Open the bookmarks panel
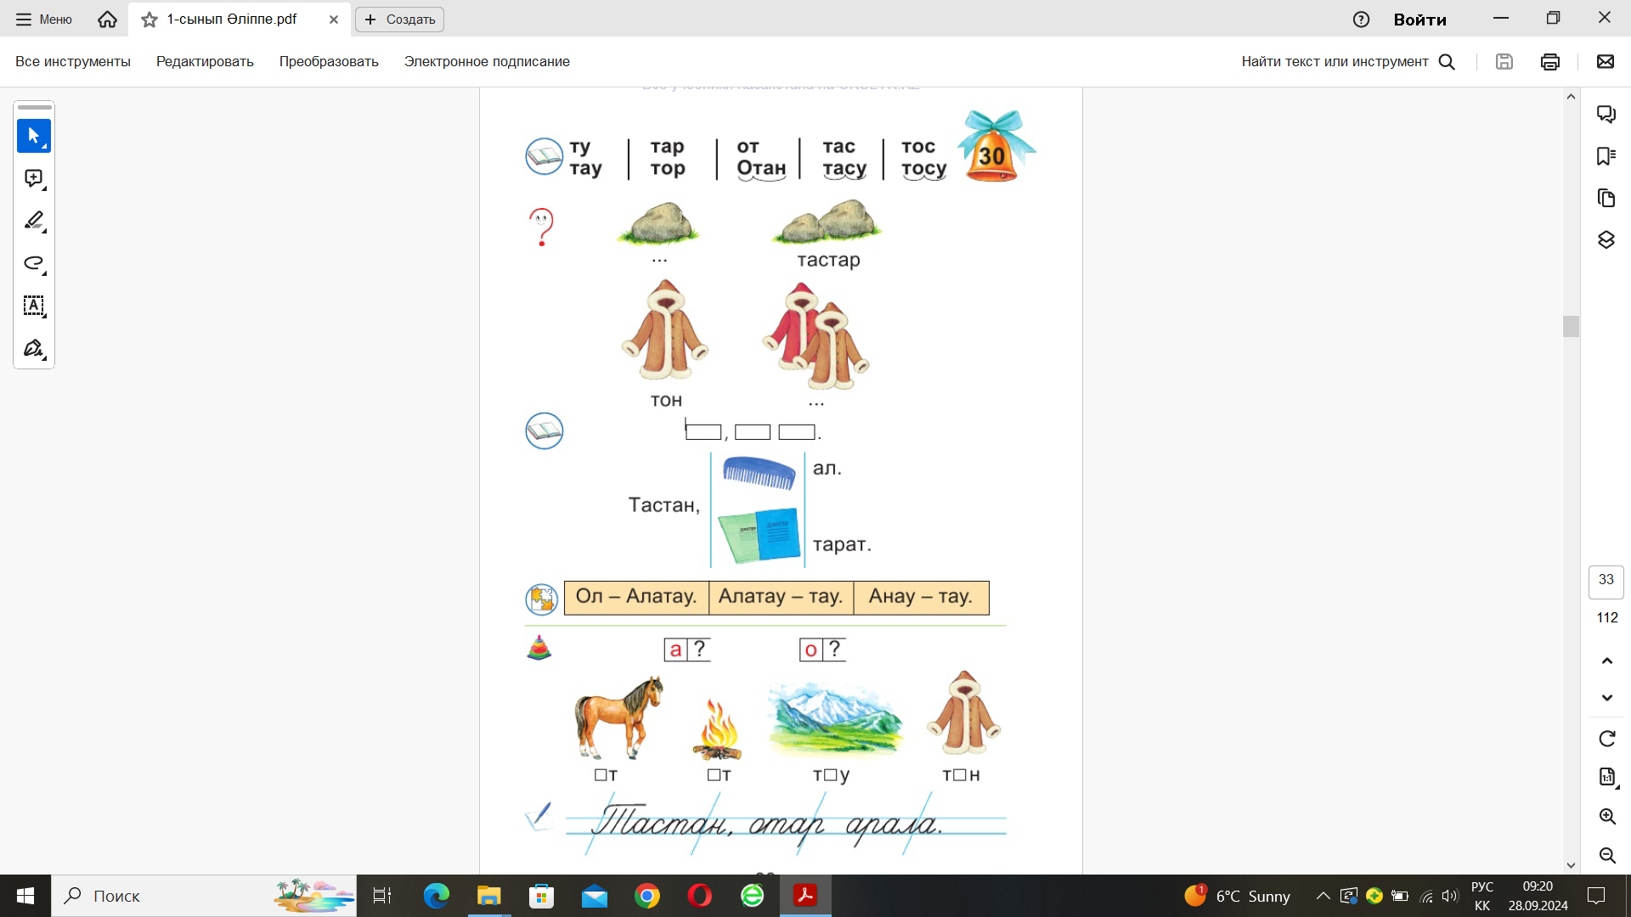 [1606, 156]
